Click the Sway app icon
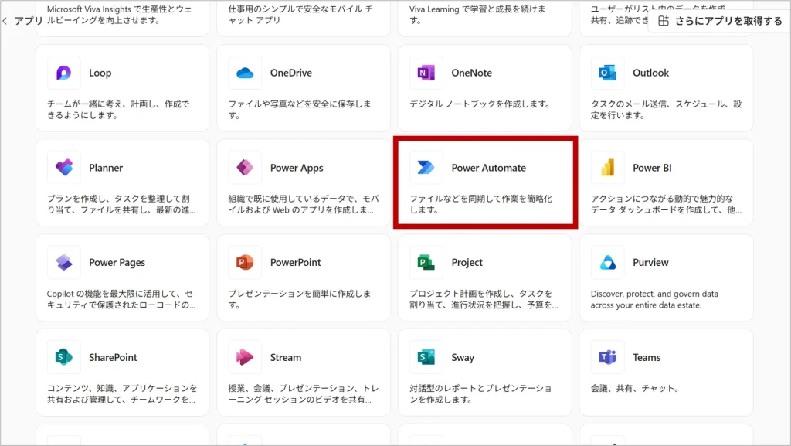 point(426,357)
